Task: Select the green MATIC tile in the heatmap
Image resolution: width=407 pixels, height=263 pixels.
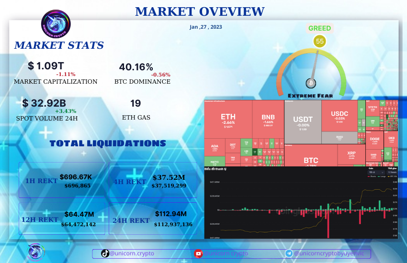Action: tap(215, 162)
